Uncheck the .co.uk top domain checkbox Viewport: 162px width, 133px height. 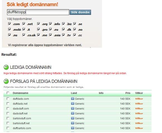pos(24,35)
